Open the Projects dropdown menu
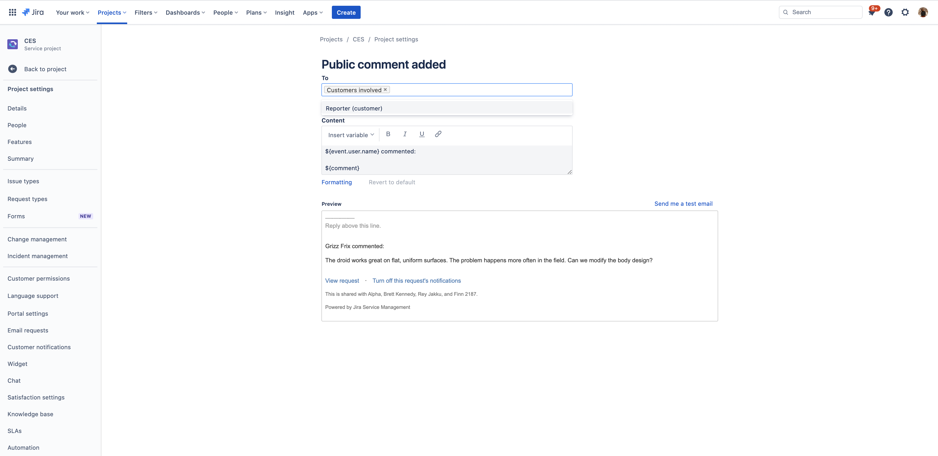Screen dimensions: 938x456 tap(112, 12)
